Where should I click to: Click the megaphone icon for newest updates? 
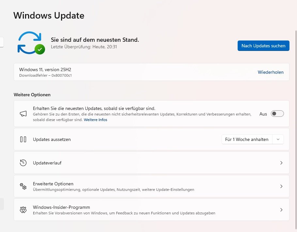tap(23, 114)
